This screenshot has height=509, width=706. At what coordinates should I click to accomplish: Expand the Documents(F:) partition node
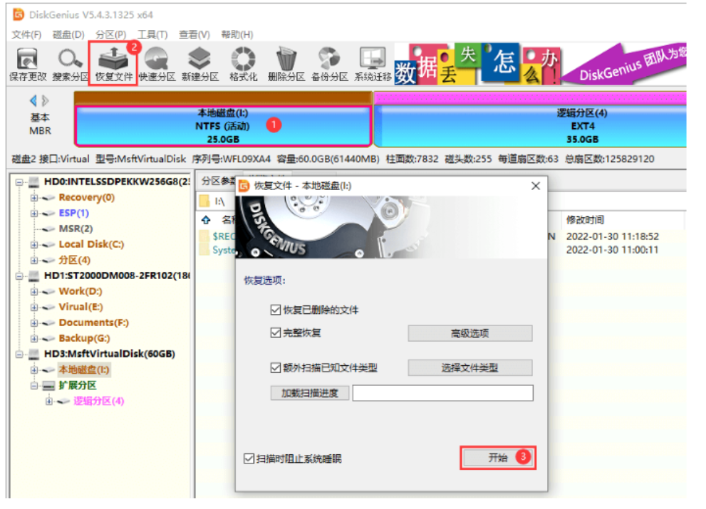pos(33,323)
